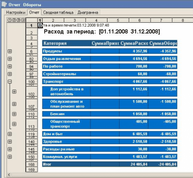Click the СуммаОборо column heading cell
The height and width of the screenshot is (178, 193).
(163, 43)
